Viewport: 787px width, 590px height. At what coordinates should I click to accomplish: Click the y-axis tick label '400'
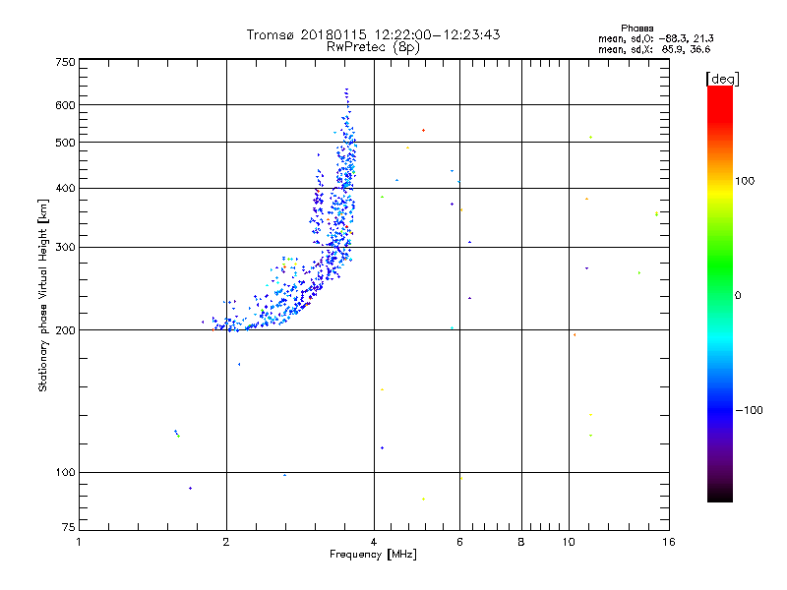pyautogui.click(x=65, y=188)
